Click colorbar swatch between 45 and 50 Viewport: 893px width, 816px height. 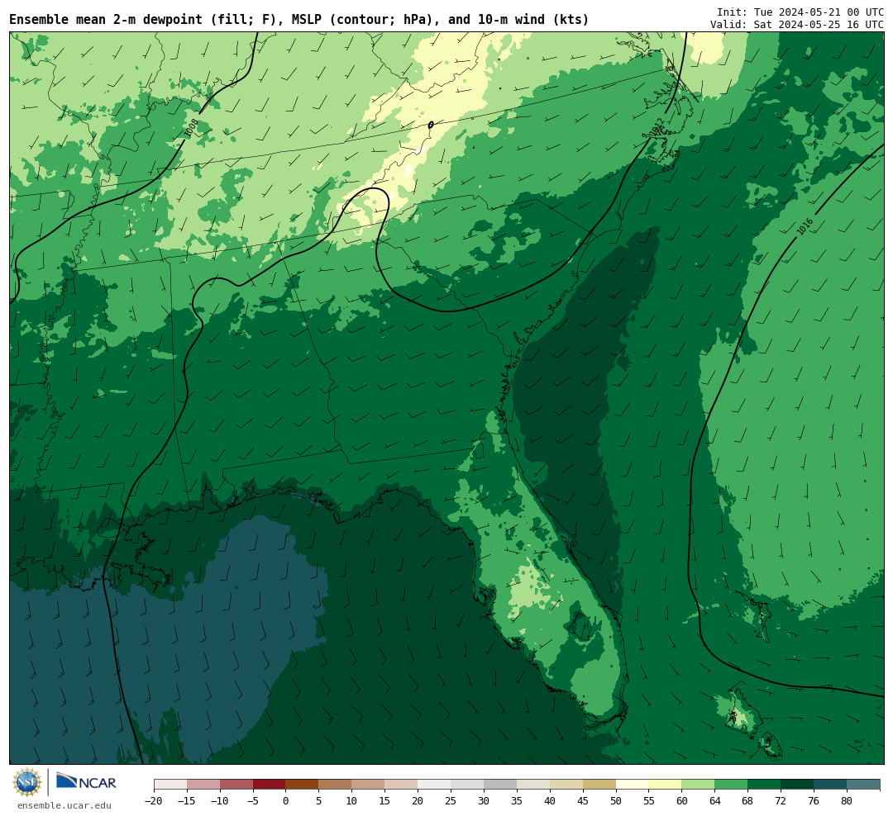[x=599, y=785]
